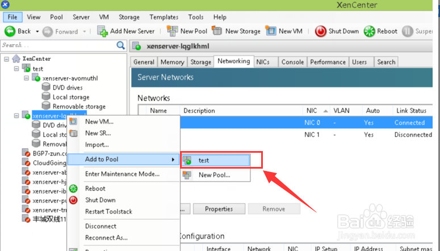Click DVD drives disk icon under xenserver-avomuthl

pyautogui.click(x=46, y=87)
